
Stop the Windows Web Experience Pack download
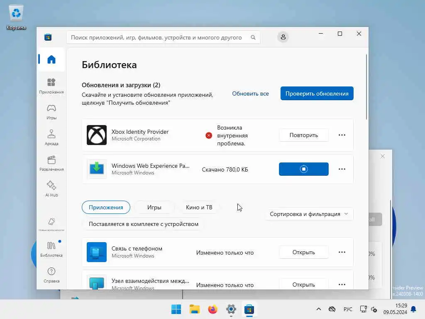pos(303,169)
